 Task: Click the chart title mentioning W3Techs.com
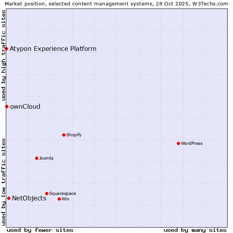coord(116,3)
